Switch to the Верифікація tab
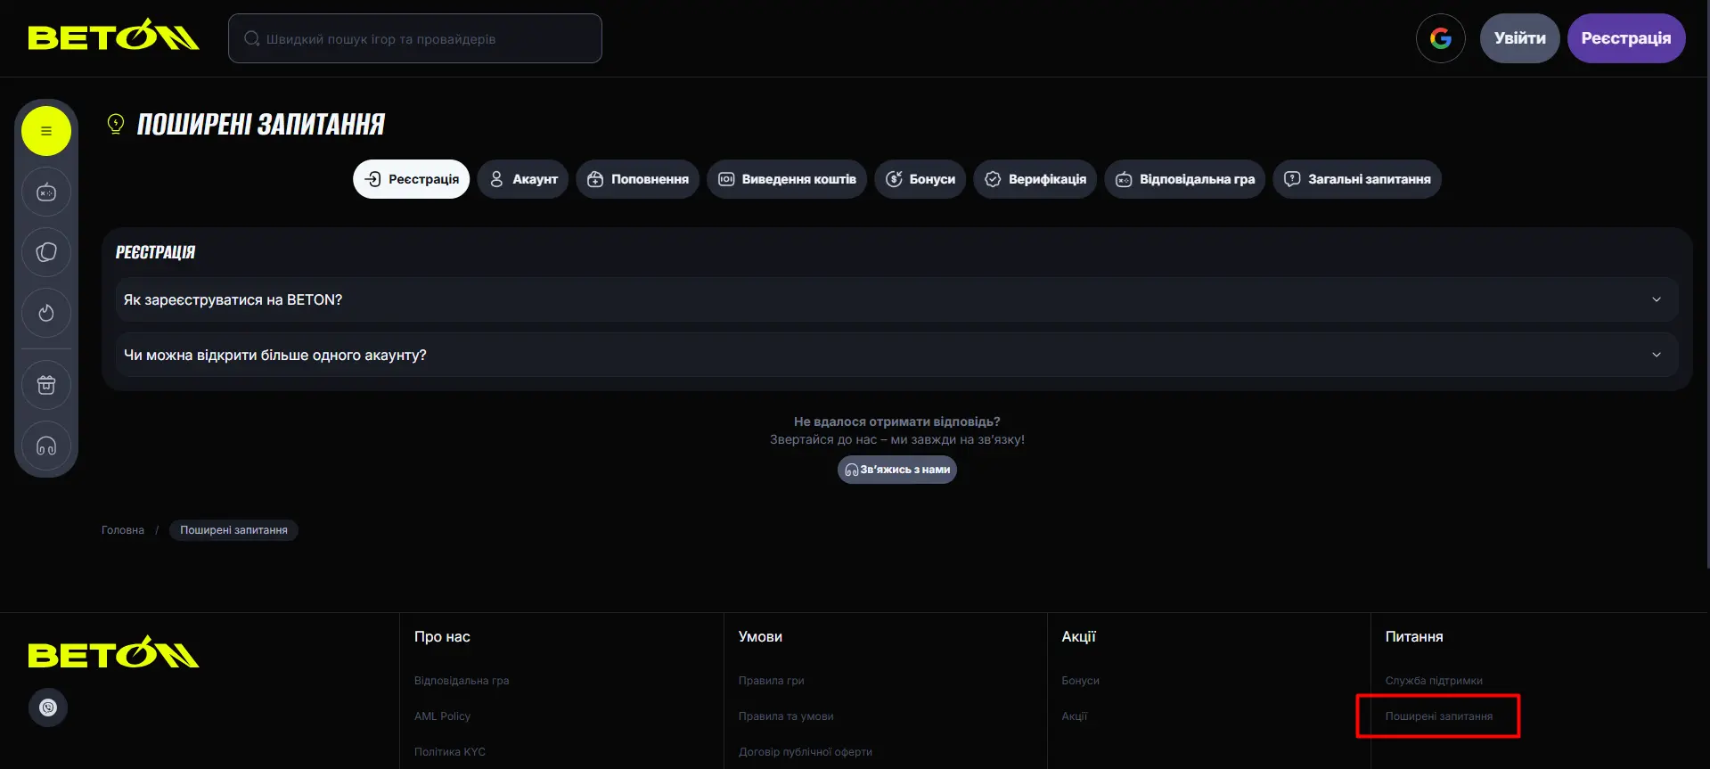This screenshot has height=769, width=1710. [x=1035, y=179]
